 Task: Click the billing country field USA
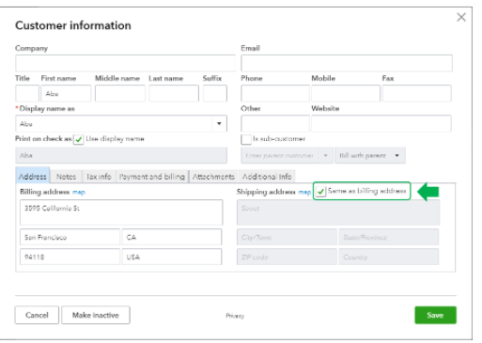pos(172,257)
